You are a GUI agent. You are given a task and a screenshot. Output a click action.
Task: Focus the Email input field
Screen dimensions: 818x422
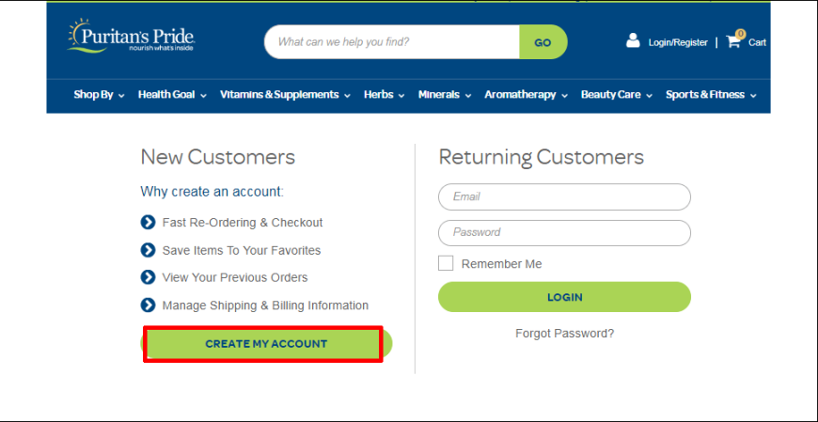pyautogui.click(x=564, y=196)
